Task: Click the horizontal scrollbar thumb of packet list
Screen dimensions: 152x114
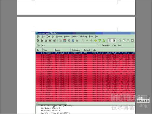Action: [x=53, y=103]
